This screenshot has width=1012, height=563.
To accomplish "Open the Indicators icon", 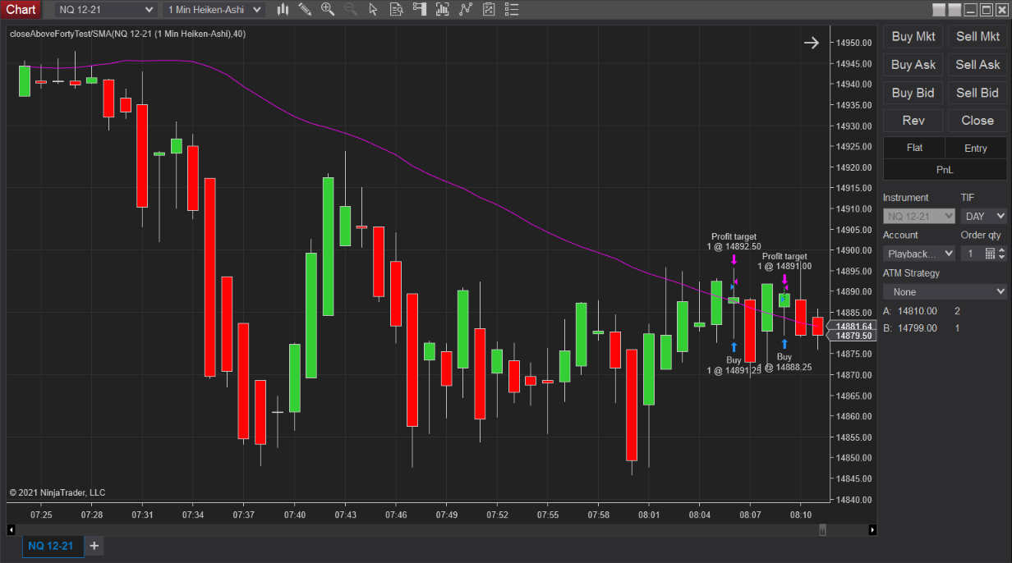I will point(466,9).
